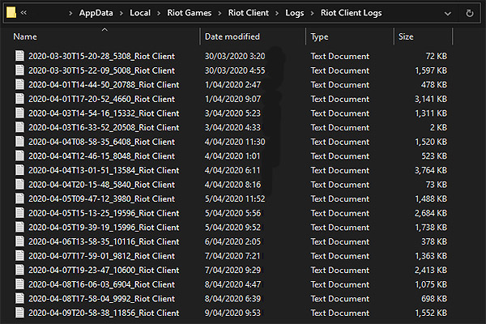Viewport: 486px width, 324px height.
Task: Click the Riot Client Logs breadcrumb
Action: (352, 13)
